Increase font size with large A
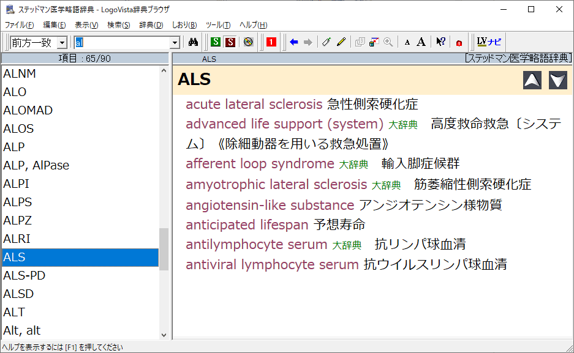574x353 pixels. click(421, 42)
